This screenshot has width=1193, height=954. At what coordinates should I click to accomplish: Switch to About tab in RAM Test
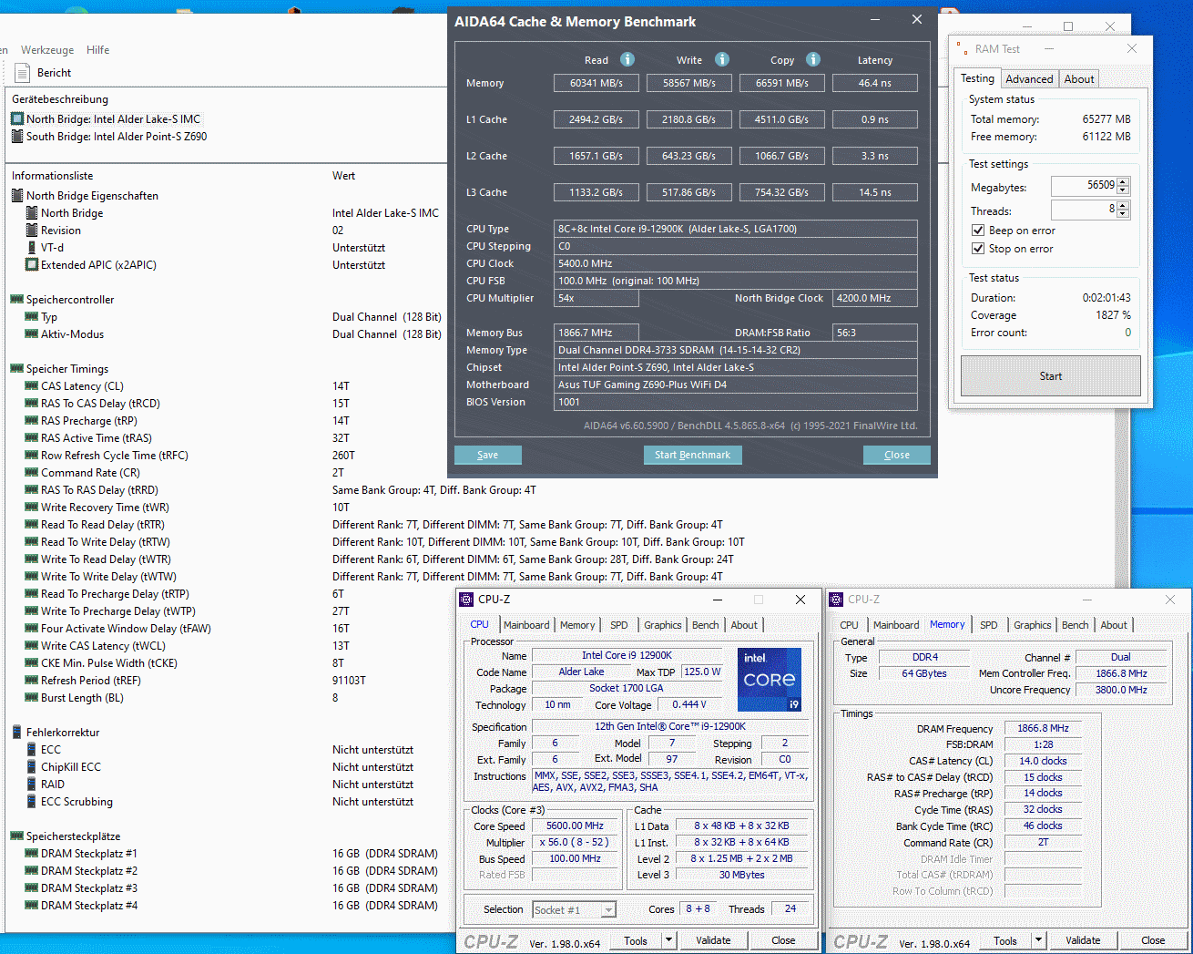1079,79
